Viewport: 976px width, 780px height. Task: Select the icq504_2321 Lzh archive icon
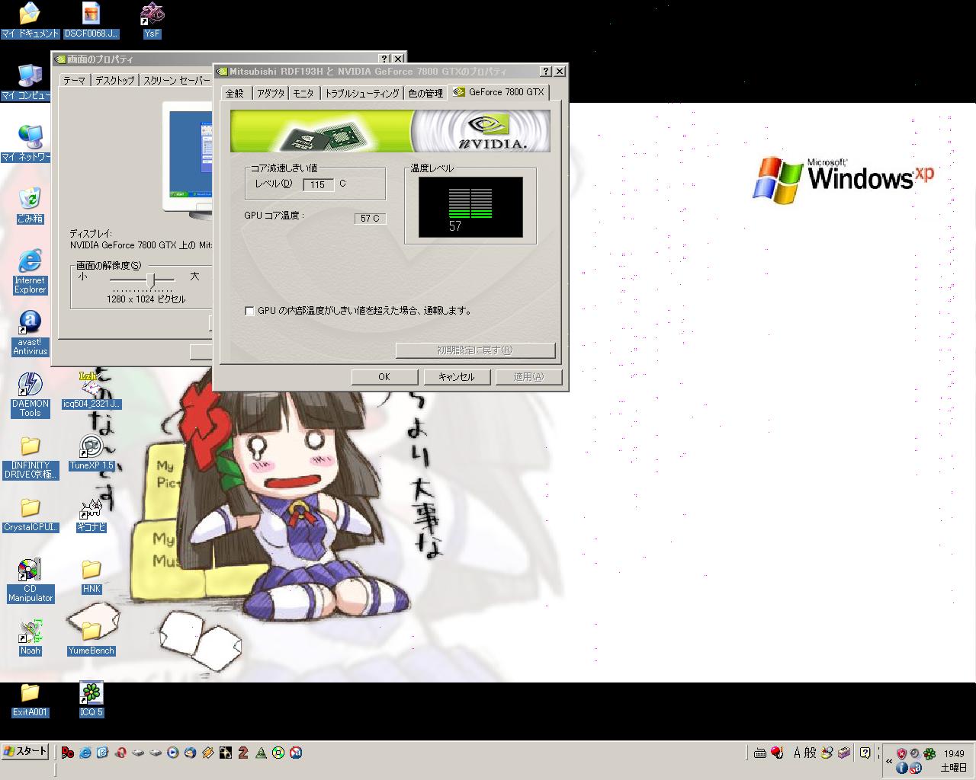tap(91, 390)
